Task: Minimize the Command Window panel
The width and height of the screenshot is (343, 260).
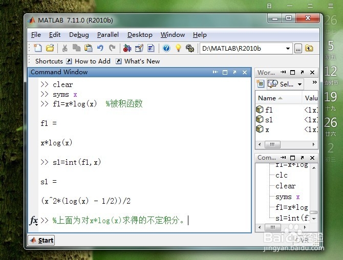Action: [x=215, y=72]
